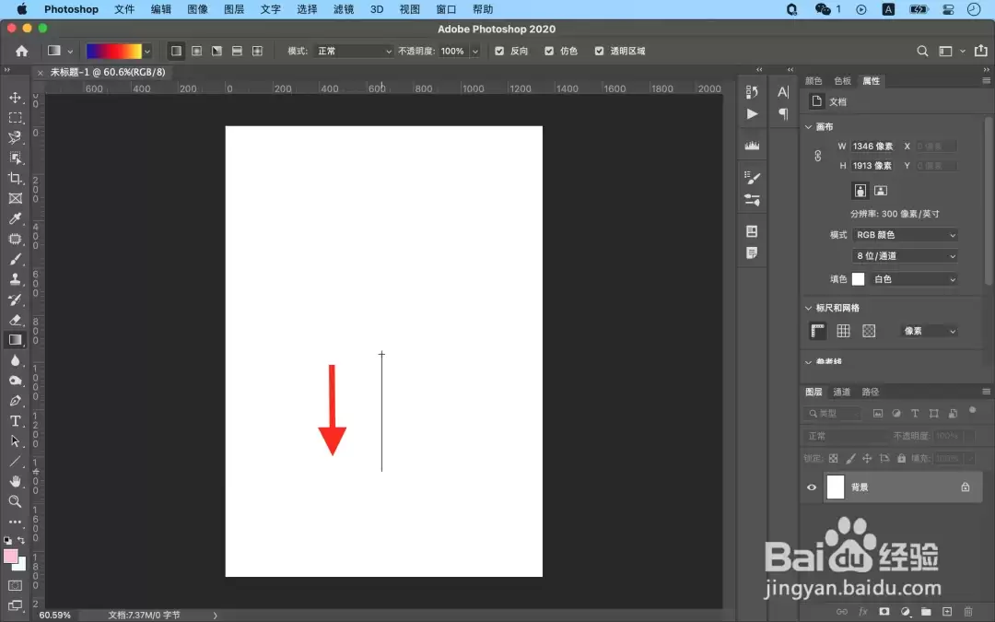Choose radial gradient style
Screen dimensions: 995x622
pos(197,51)
